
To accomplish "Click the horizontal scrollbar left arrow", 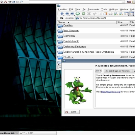I will pyautogui.click(x=59, y=64).
